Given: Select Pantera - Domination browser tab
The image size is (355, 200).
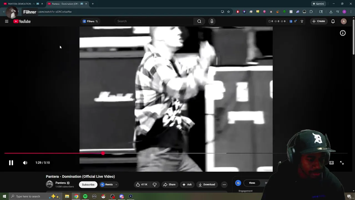Looking at the screenshot, I should click(x=68, y=4).
